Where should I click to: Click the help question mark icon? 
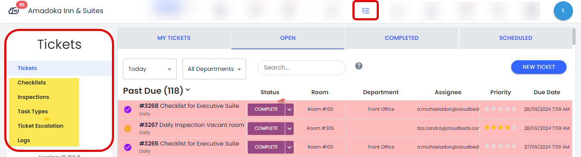click(x=359, y=66)
